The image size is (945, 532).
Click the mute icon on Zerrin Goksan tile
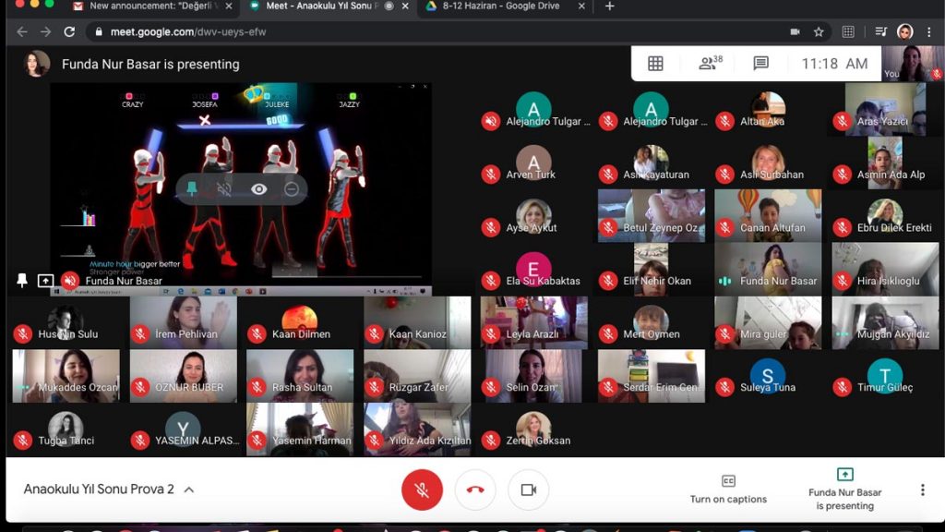[491, 440]
